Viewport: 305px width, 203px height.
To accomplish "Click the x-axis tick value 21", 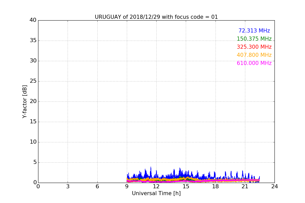I will 245,187.
